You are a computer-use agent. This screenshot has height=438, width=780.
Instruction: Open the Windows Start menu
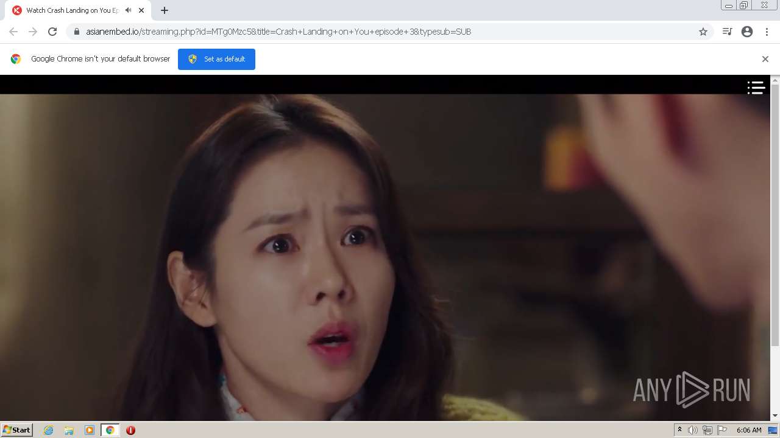(17, 429)
